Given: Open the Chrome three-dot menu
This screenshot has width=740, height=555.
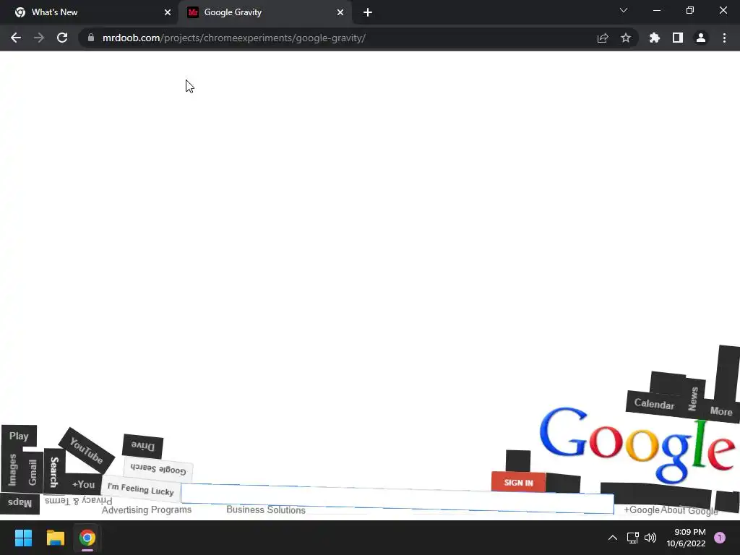Looking at the screenshot, I should coord(724,38).
